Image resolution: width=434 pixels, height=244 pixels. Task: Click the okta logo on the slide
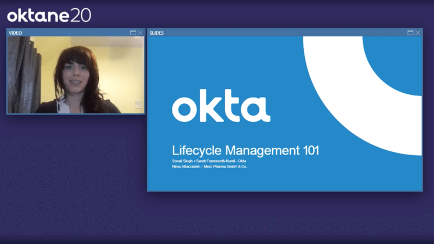[x=221, y=108]
